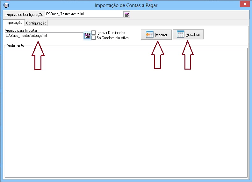
Task: Click the window title text
Action: pyautogui.click(x=126, y=5)
